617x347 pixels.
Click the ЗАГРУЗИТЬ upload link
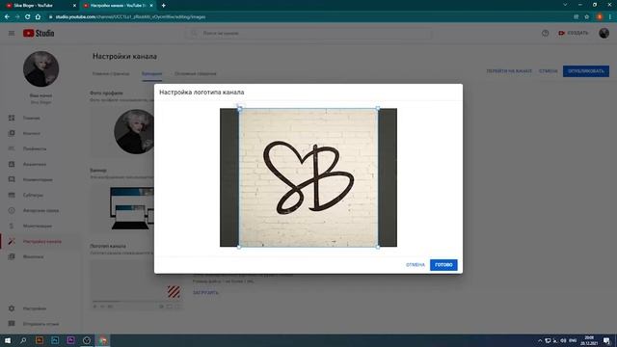205,293
